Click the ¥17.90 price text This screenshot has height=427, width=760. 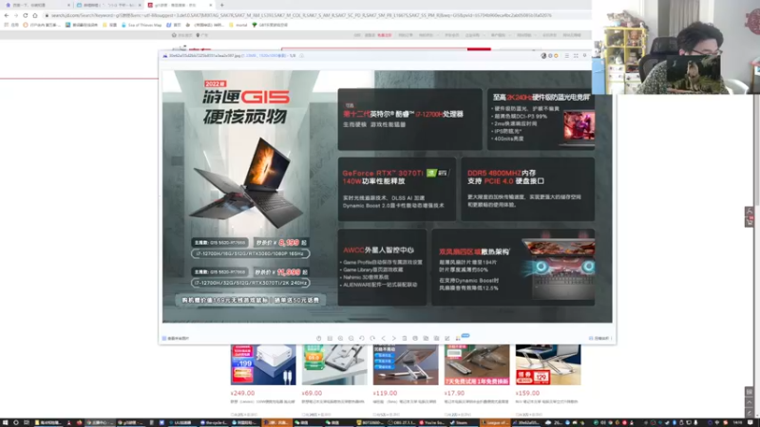click(454, 393)
